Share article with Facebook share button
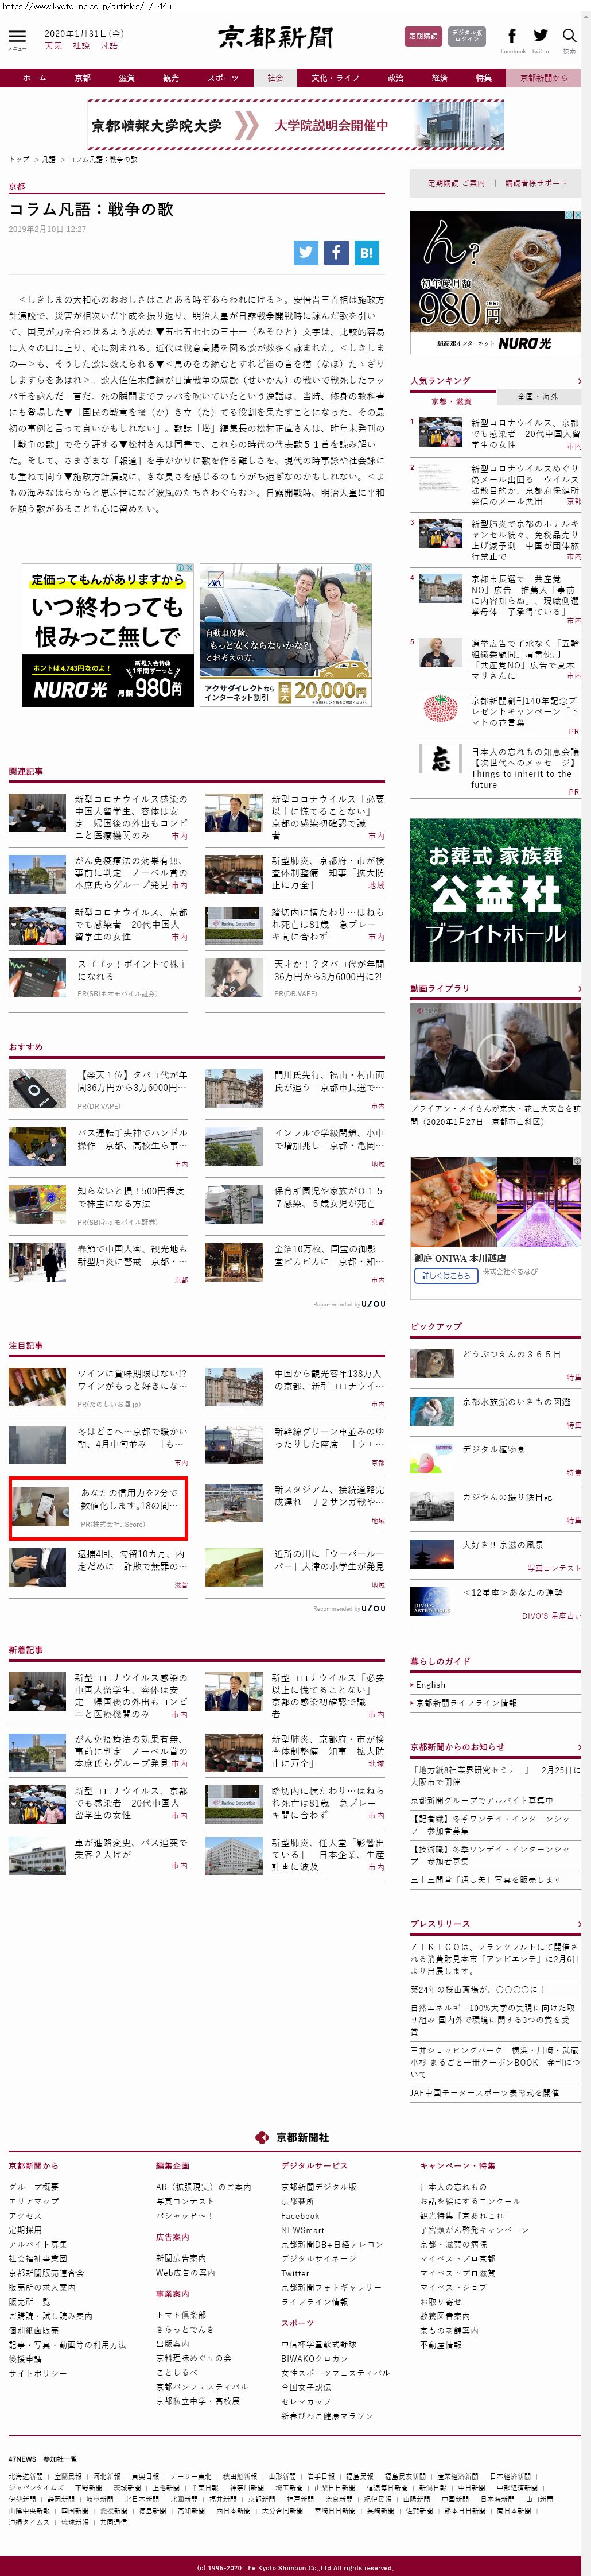This screenshot has width=591, height=2576. point(336,253)
